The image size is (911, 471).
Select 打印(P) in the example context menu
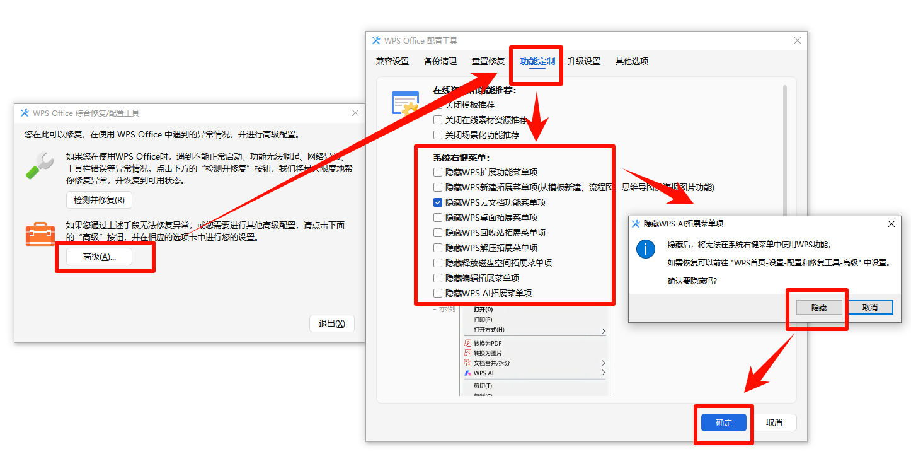pyautogui.click(x=483, y=320)
